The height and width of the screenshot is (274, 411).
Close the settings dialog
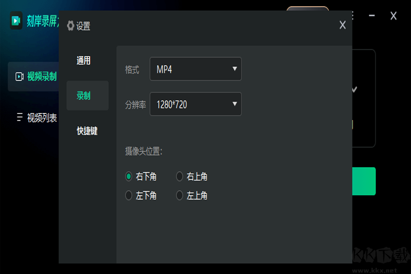tap(342, 25)
